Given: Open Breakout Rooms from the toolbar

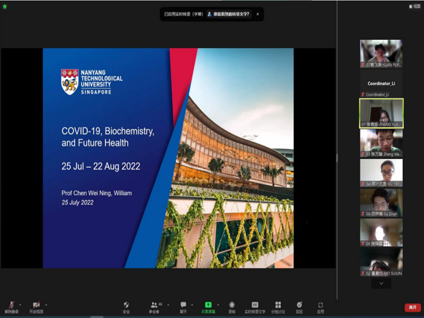Looking at the screenshot, I should pos(278,306).
